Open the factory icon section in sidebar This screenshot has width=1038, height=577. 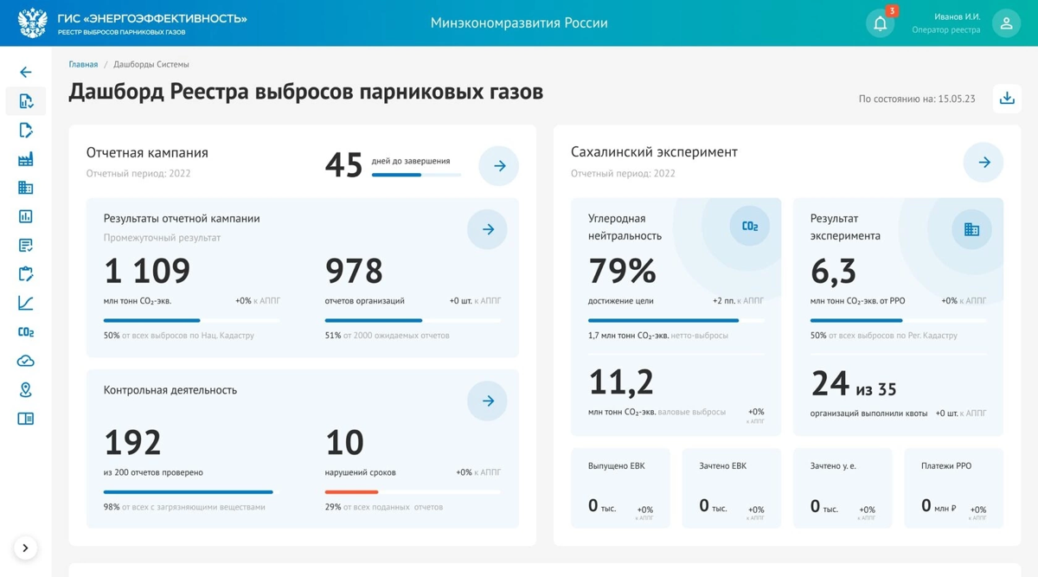pyautogui.click(x=26, y=158)
